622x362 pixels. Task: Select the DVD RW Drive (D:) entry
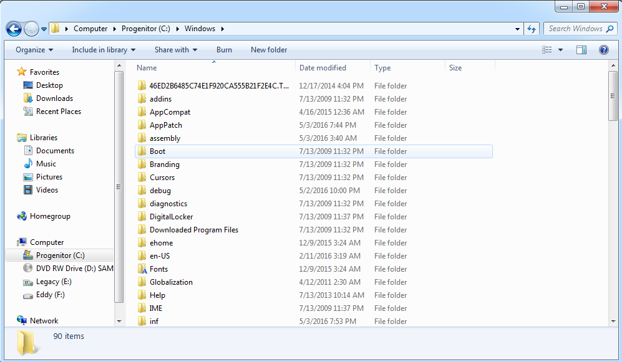pyautogui.click(x=75, y=268)
